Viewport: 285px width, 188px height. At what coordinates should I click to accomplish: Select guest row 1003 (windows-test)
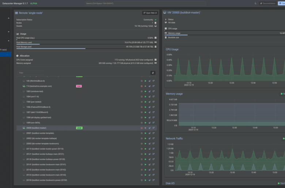pos(87,91)
